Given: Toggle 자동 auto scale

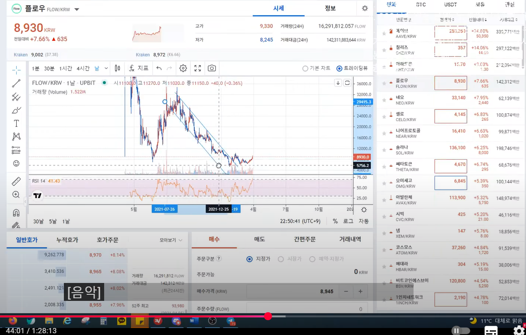Looking at the screenshot, I should coord(364,221).
